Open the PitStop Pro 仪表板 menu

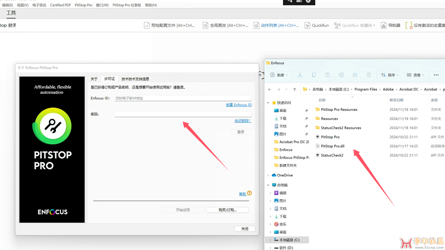[127, 5]
